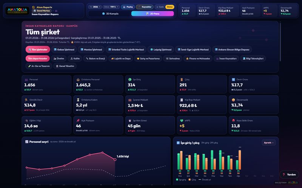The image size is (302, 188).
Task: Select the Üretim department chip
Action: click(x=59, y=59)
